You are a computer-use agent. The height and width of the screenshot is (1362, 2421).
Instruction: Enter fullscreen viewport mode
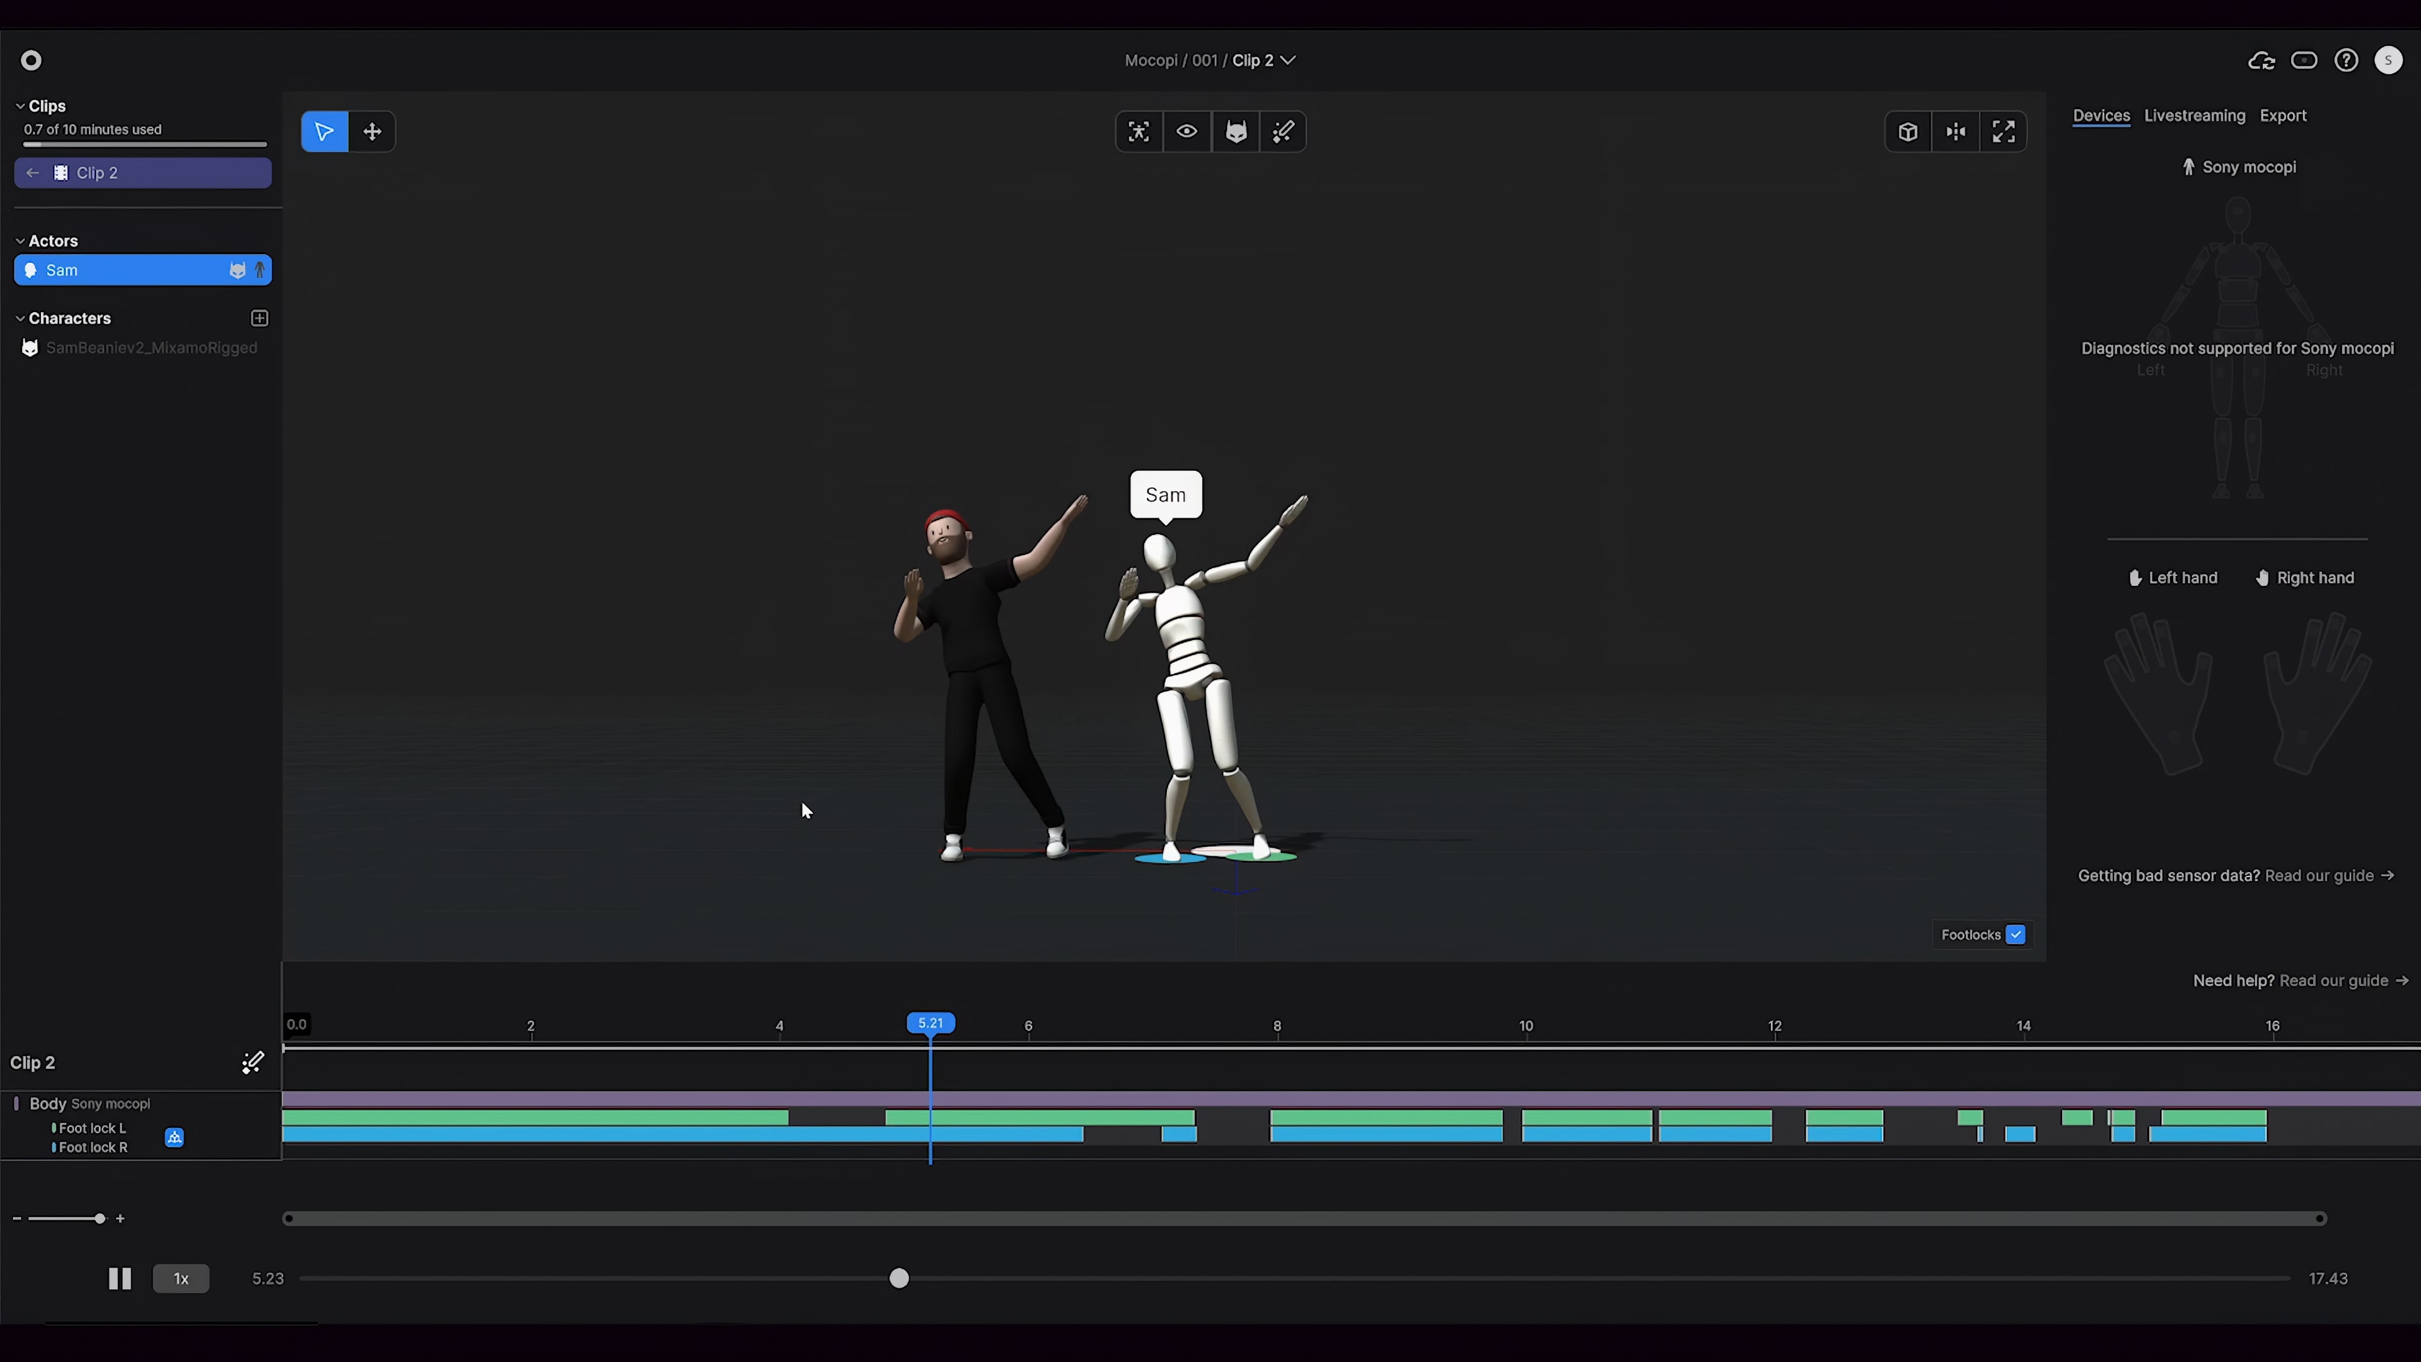pos(2004,132)
